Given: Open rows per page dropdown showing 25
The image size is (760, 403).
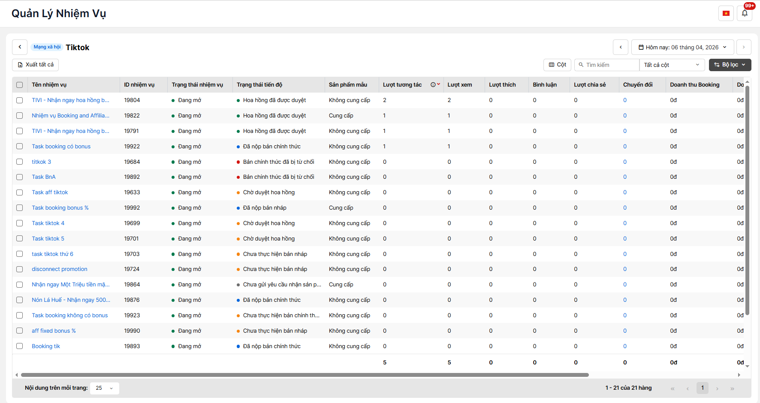Looking at the screenshot, I should coord(104,388).
